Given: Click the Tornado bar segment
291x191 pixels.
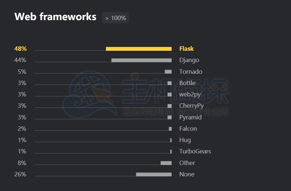Looking at the screenshot, I should 168,72.
